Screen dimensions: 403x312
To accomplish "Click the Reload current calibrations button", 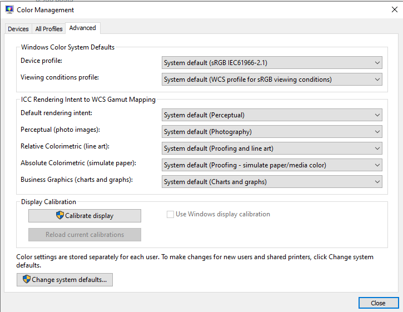I will point(84,235).
